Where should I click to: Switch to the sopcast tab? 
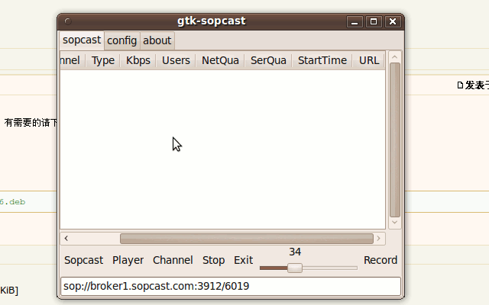pos(82,40)
